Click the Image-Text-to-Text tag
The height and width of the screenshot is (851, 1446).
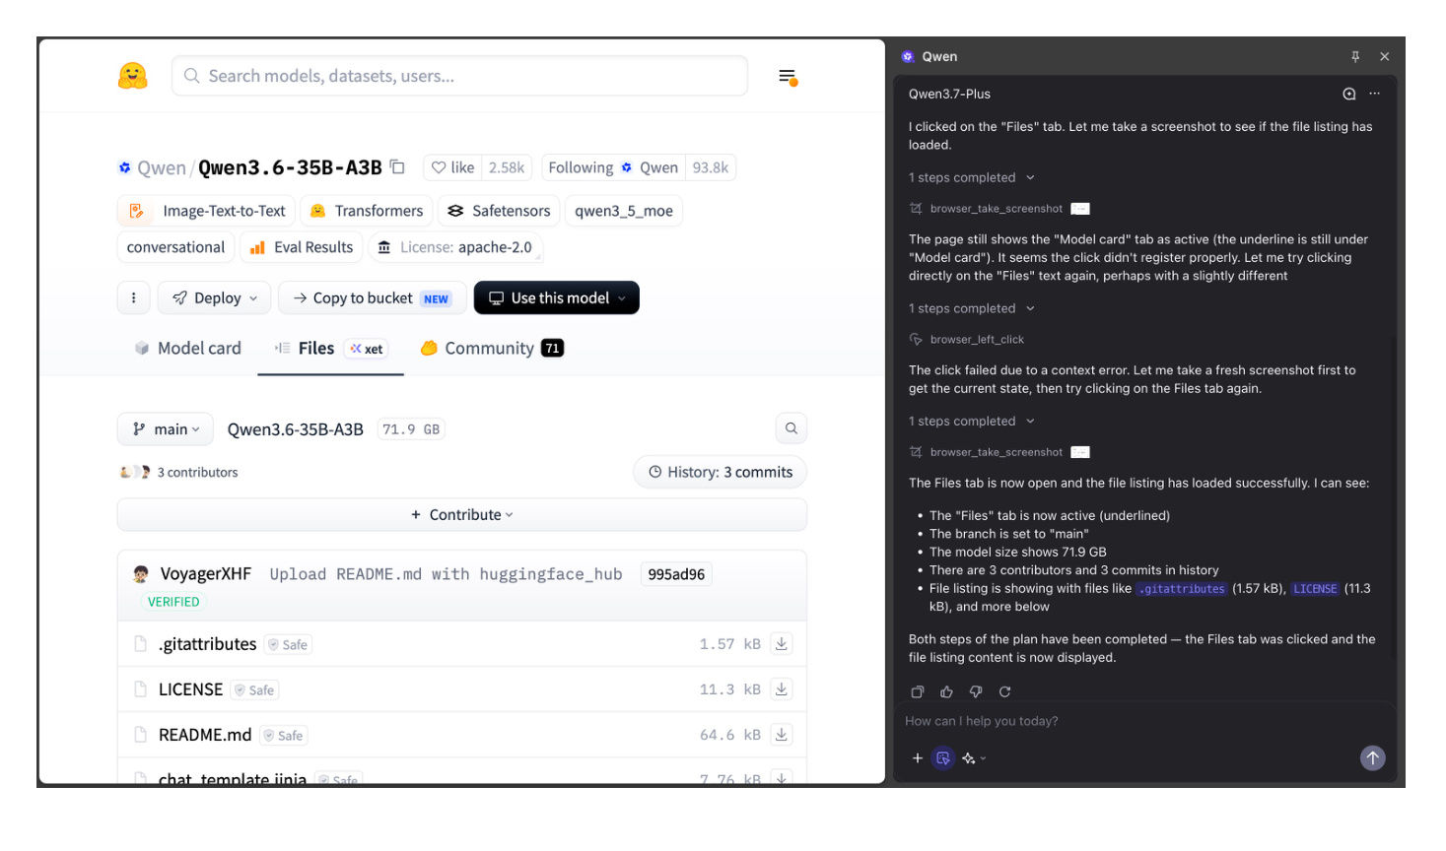click(206, 211)
